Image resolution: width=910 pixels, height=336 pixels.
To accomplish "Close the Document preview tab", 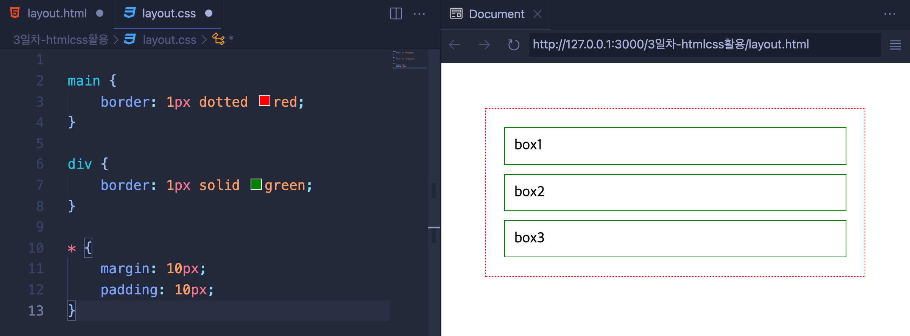I will pyautogui.click(x=538, y=14).
